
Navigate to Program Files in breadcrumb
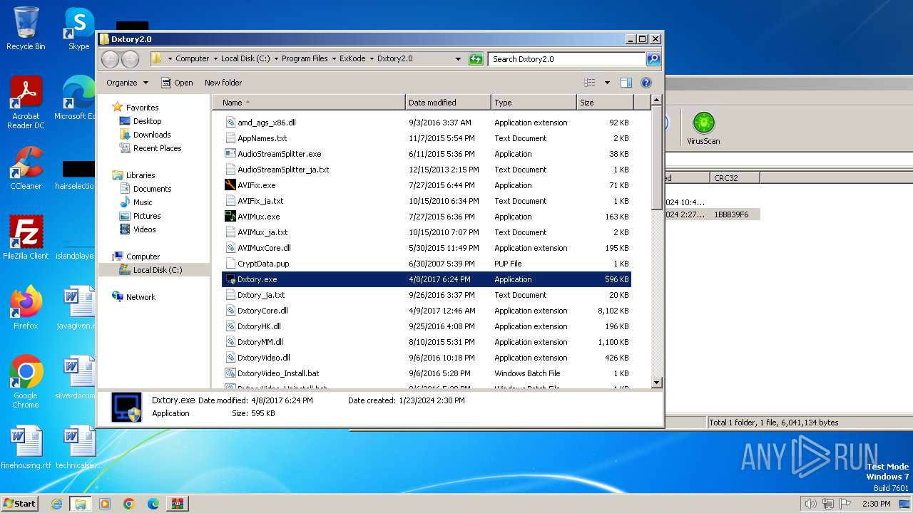coord(305,59)
